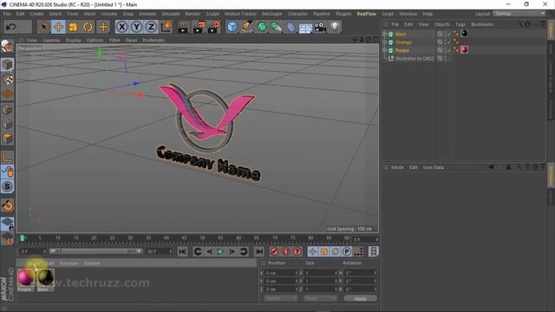
Task: Open the Layout dropdown
Action: 519,14
